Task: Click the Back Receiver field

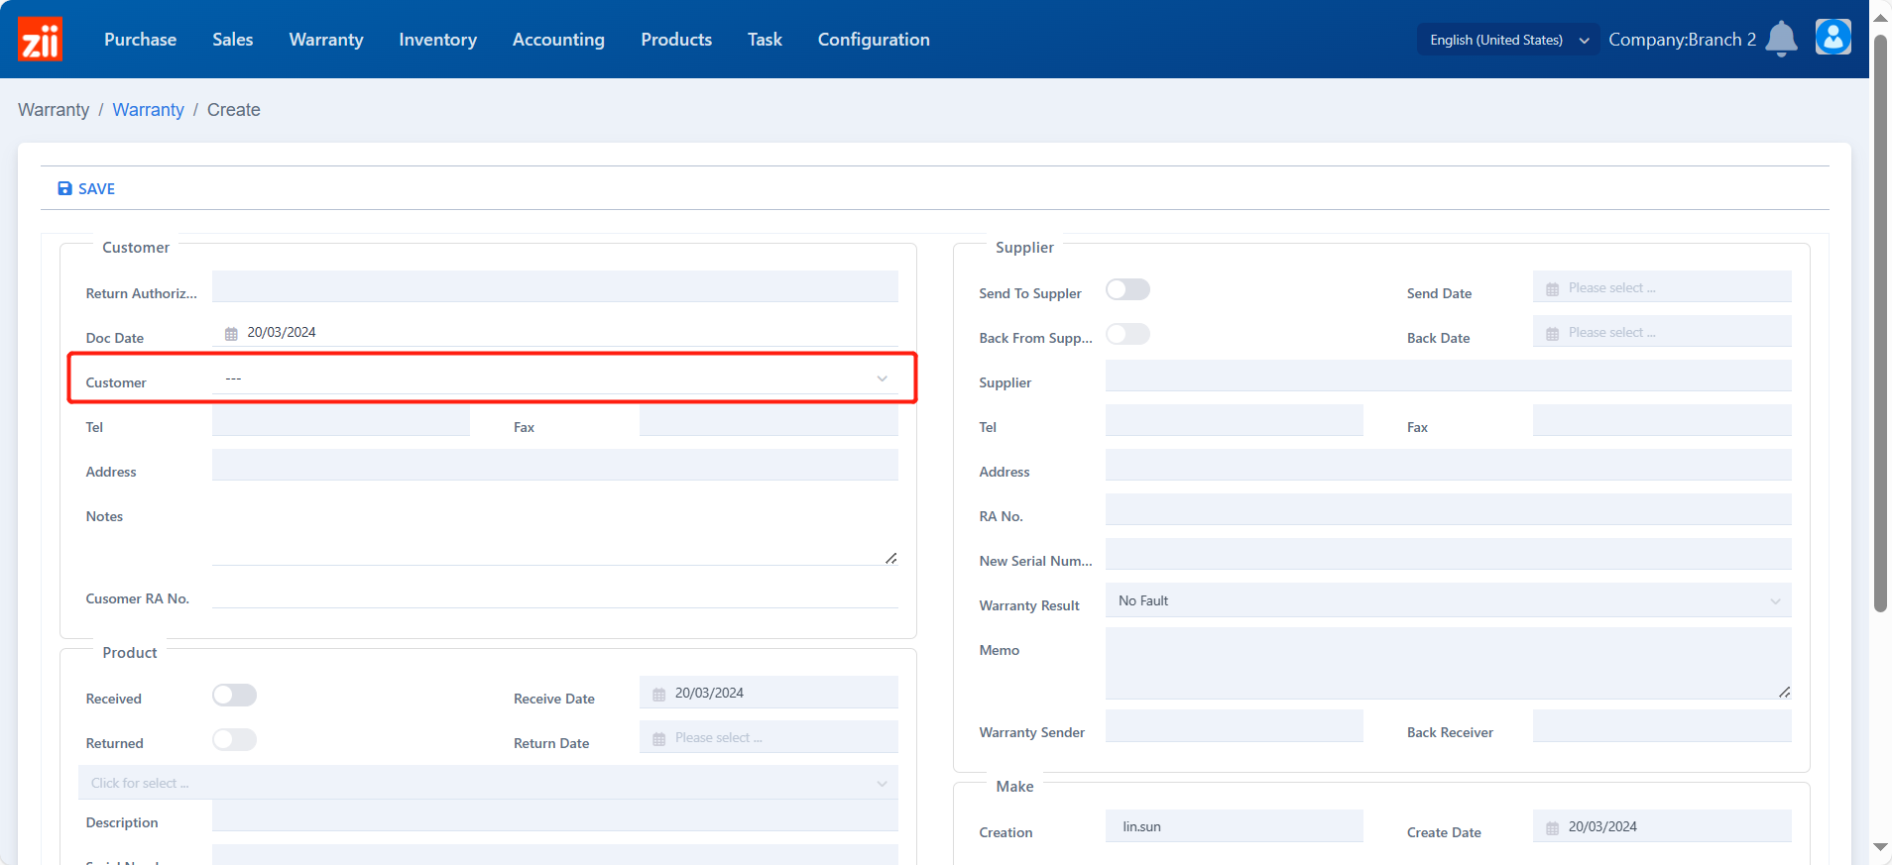Action: pos(1662,725)
